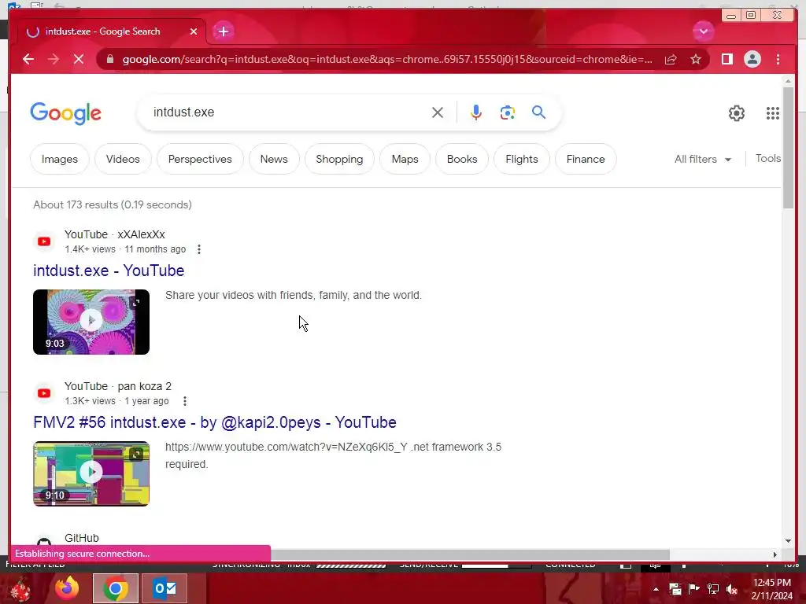Open Firefox from the taskbar
This screenshot has height=604, width=806.
(67, 588)
